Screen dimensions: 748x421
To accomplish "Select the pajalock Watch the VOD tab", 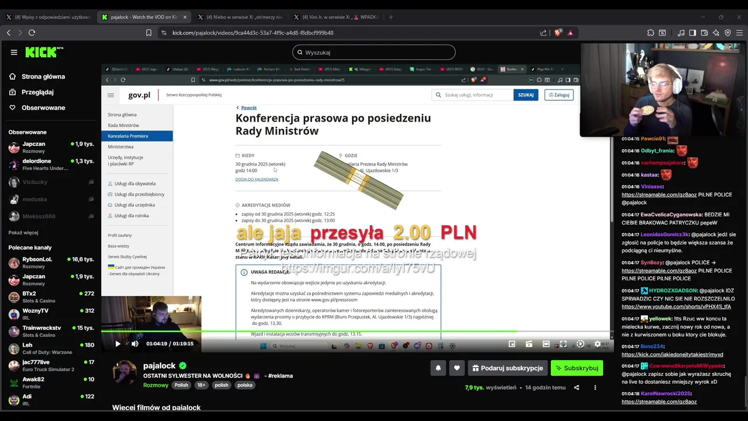I will coord(144,17).
